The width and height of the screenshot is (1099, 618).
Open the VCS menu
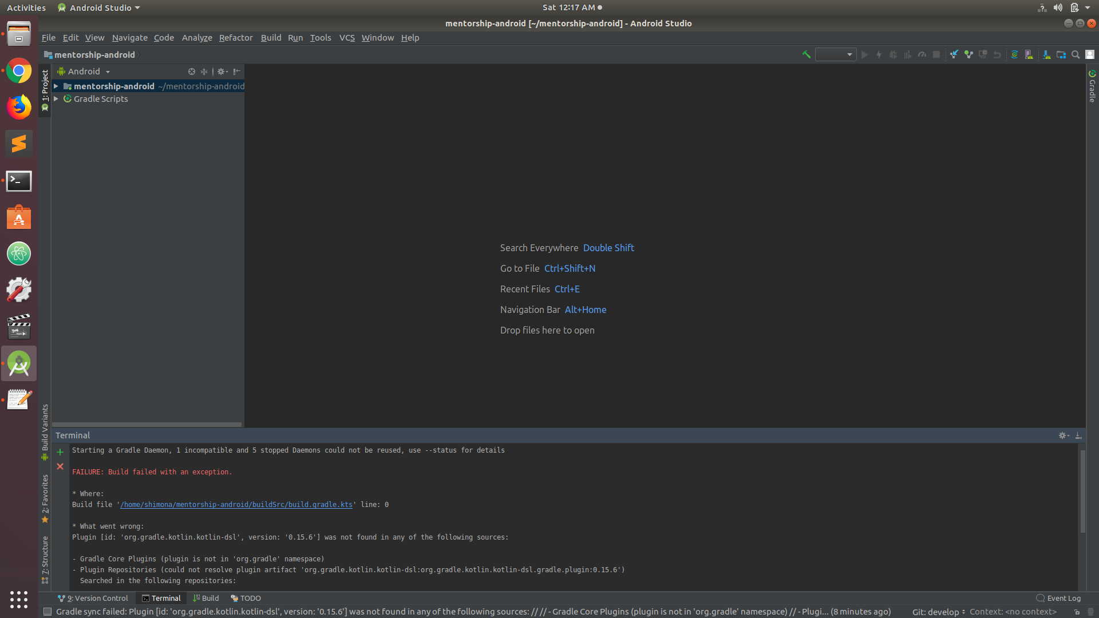click(x=347, y=38)
